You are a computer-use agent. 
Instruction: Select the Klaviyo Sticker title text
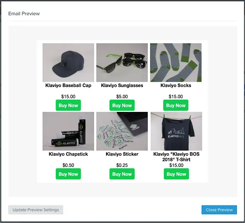click(x=122, y=154)
